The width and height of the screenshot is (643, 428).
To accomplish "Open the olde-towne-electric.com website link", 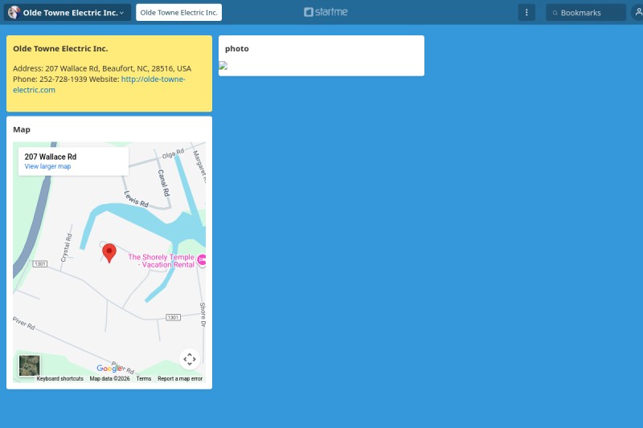I will click(99, 84).
